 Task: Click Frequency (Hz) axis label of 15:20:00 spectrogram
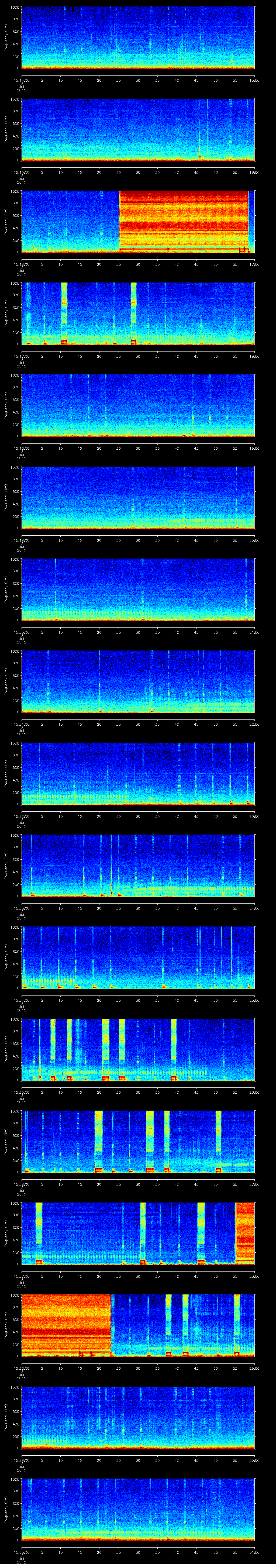pos(6,590)
